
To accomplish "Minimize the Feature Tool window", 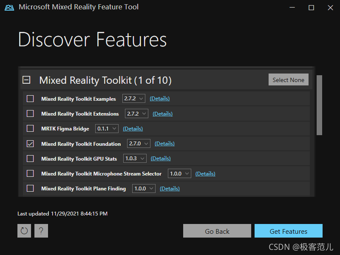I will [292, 8].
